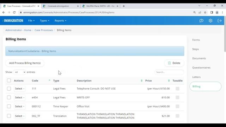226x127 pixels.
Task: Click the site lock icon in address bar
Action: [21, 12]
